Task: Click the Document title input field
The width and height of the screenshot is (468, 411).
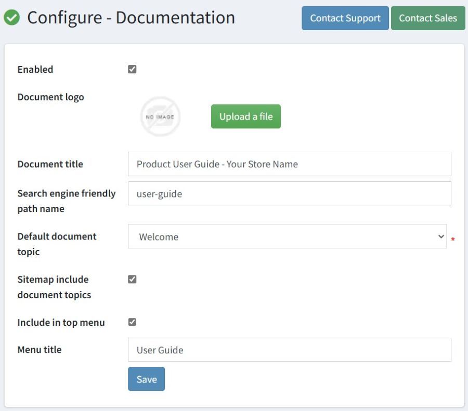Action: [x=289, y=164]
